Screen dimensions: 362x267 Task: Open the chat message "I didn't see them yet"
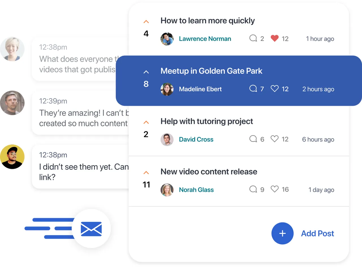[80, 167]
